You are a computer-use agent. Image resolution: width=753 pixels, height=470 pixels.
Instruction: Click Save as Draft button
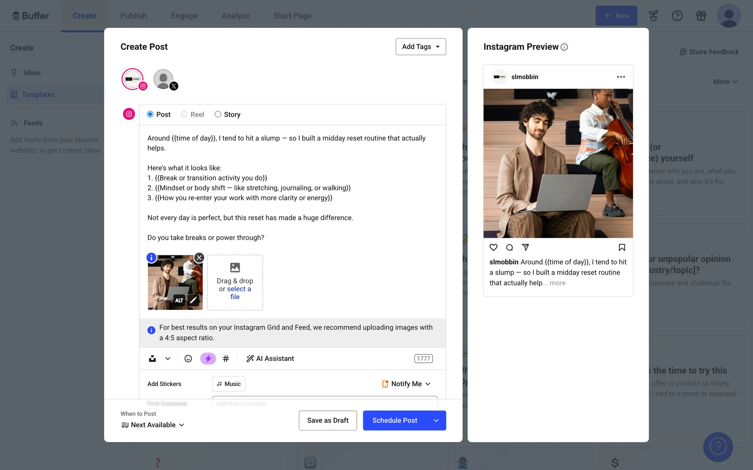[x=327, y=420]
